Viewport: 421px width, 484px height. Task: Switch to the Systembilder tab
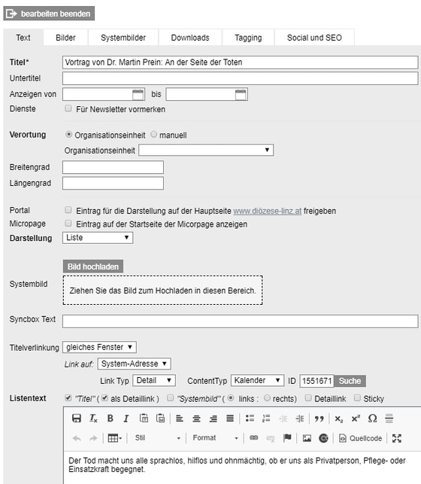123,38
